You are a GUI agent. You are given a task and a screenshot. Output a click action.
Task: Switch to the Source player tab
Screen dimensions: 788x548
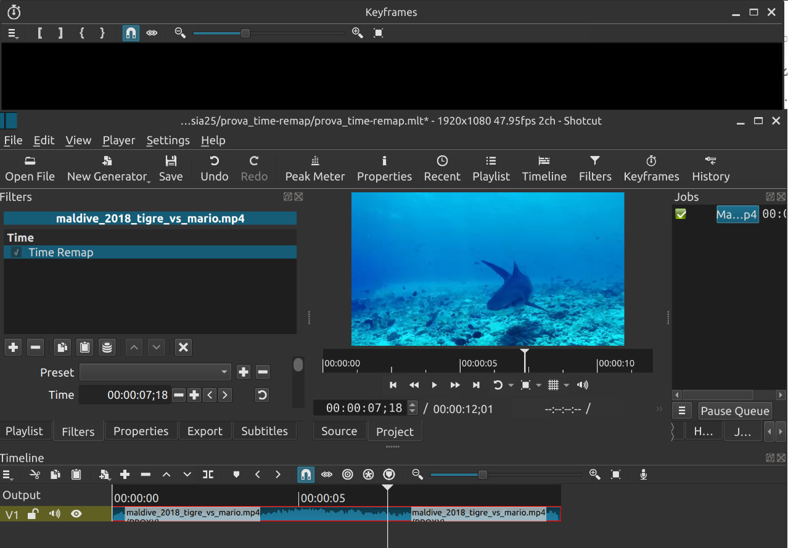(x=339, y=431)
